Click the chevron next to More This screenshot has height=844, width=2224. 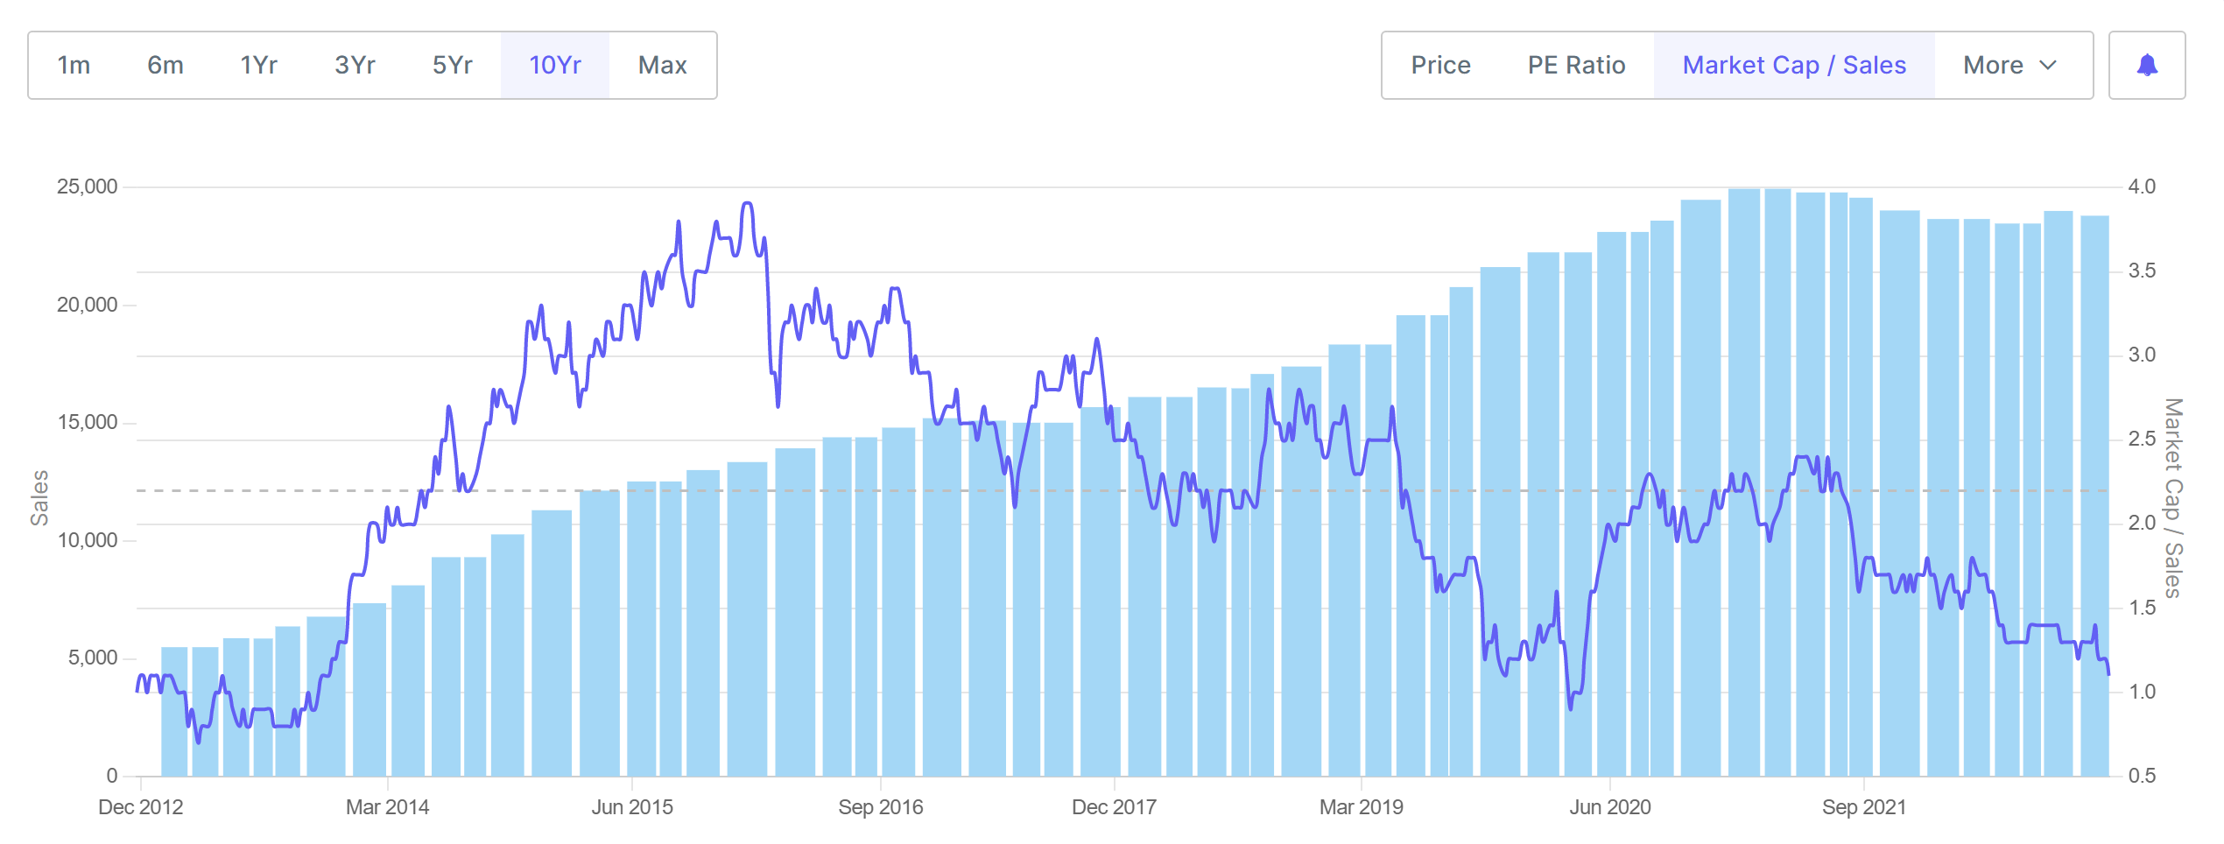pyautogui.click(x=2048, y=66)
